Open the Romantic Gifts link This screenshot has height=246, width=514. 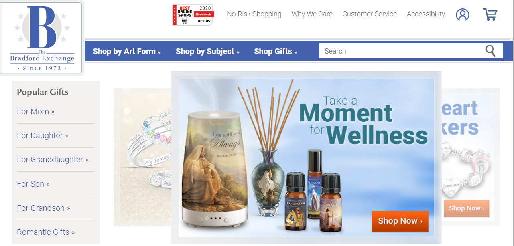(x=46, y=232)
